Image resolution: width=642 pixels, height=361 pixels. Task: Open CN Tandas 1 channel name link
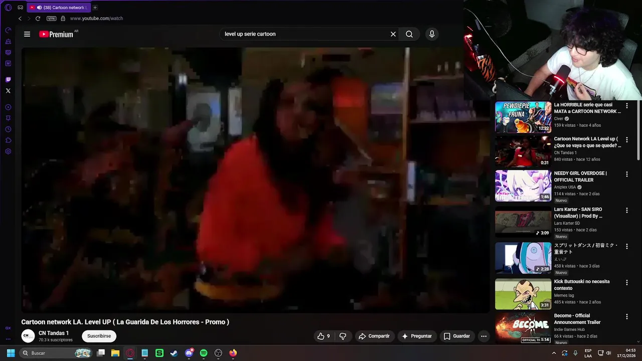click(54, 333)
